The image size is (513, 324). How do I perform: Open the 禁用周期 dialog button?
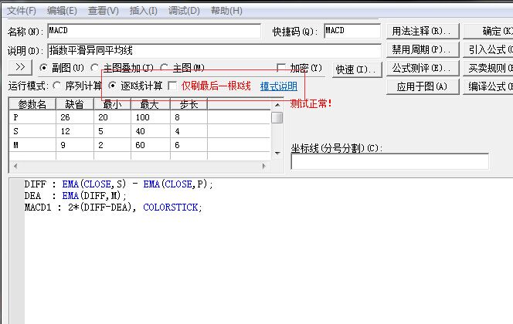click(x=422, y=49)
